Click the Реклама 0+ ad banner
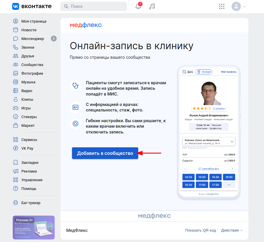This screenshot has height=242, width=264. (34, 228)
